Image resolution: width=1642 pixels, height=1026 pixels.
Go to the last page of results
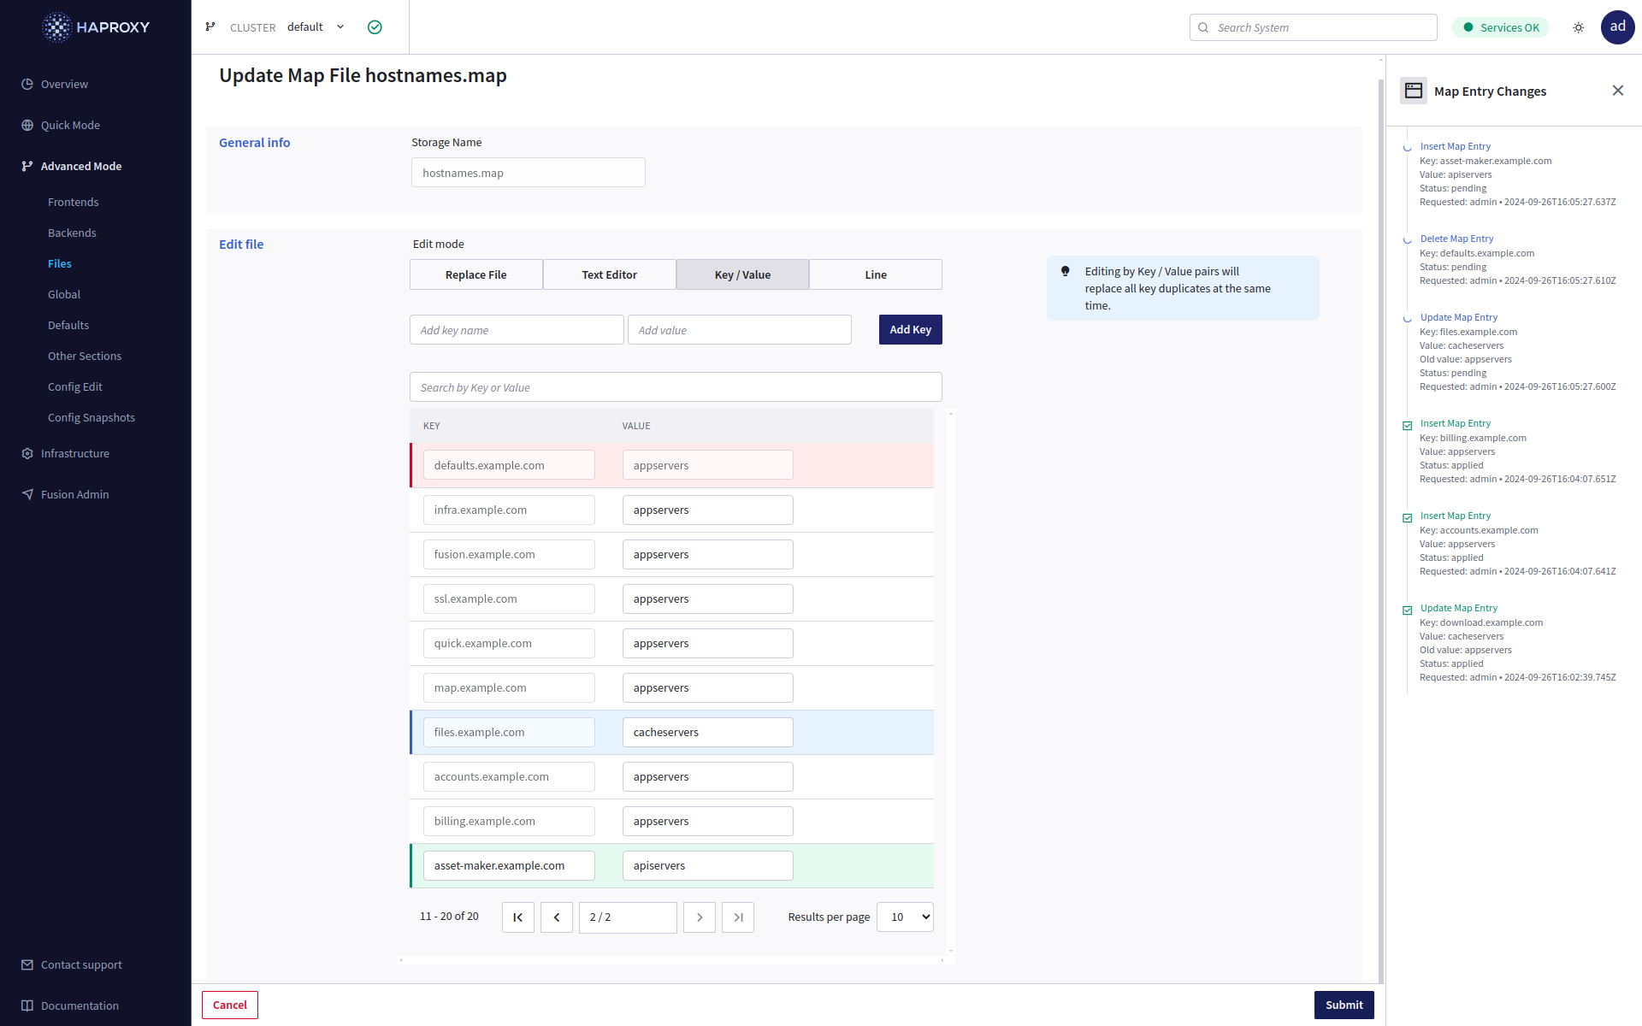pyautogui.click(x=738, y=917)
